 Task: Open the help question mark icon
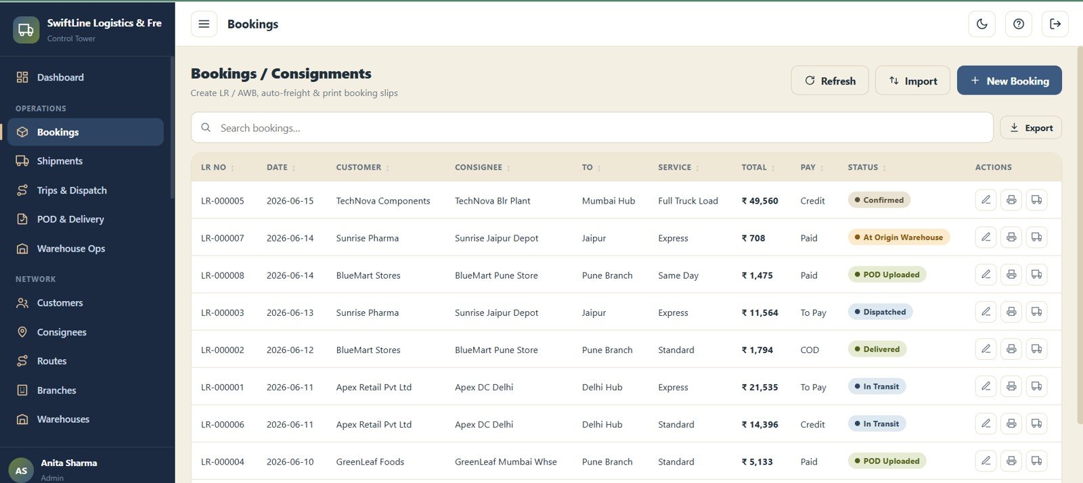(x=1019, y=24)
